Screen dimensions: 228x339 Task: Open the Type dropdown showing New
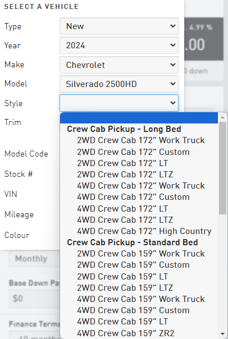[x=119, y=26]
